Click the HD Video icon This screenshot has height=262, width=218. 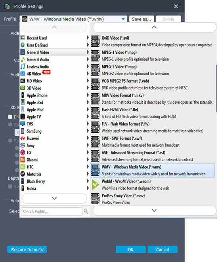click(23, 81)
